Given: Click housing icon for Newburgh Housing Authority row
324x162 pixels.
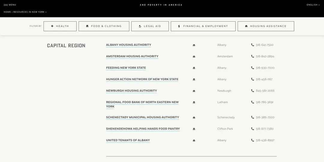Looking at the screenshot, I should (x=194, y=91).
